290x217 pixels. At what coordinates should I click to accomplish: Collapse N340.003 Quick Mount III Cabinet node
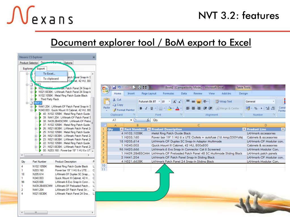[x=31, y=110]
